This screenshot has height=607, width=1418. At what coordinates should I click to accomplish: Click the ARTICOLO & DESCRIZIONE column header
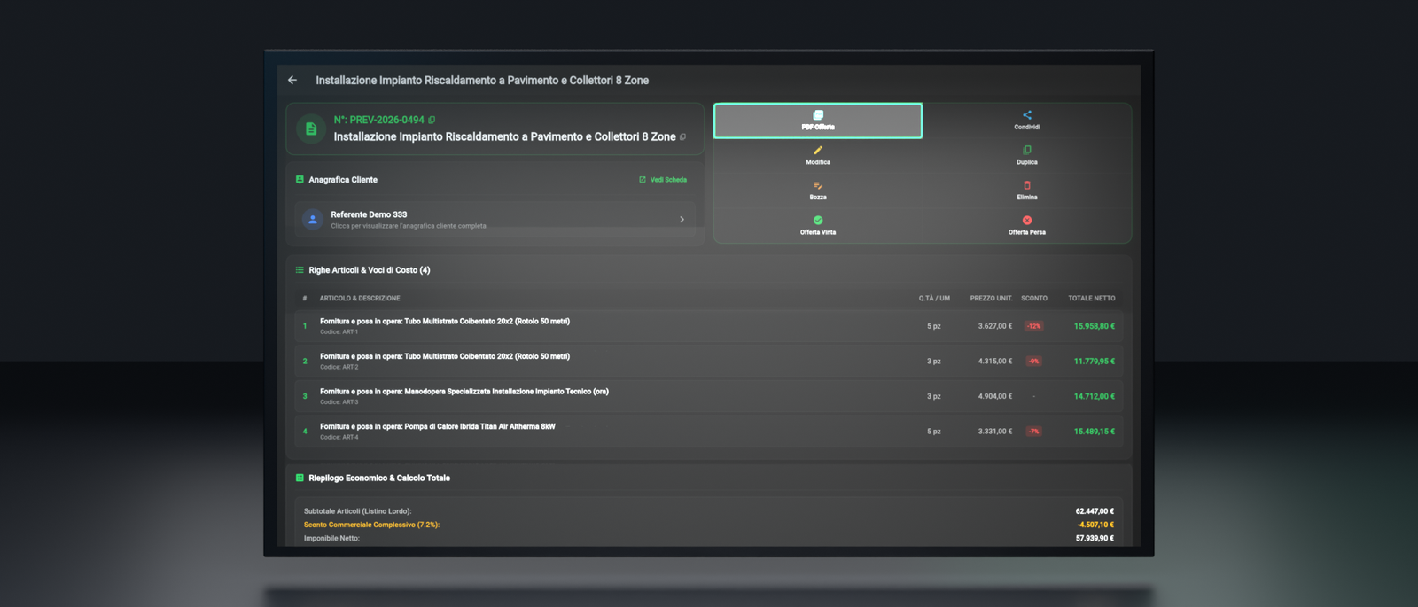(x=360, y=299)
